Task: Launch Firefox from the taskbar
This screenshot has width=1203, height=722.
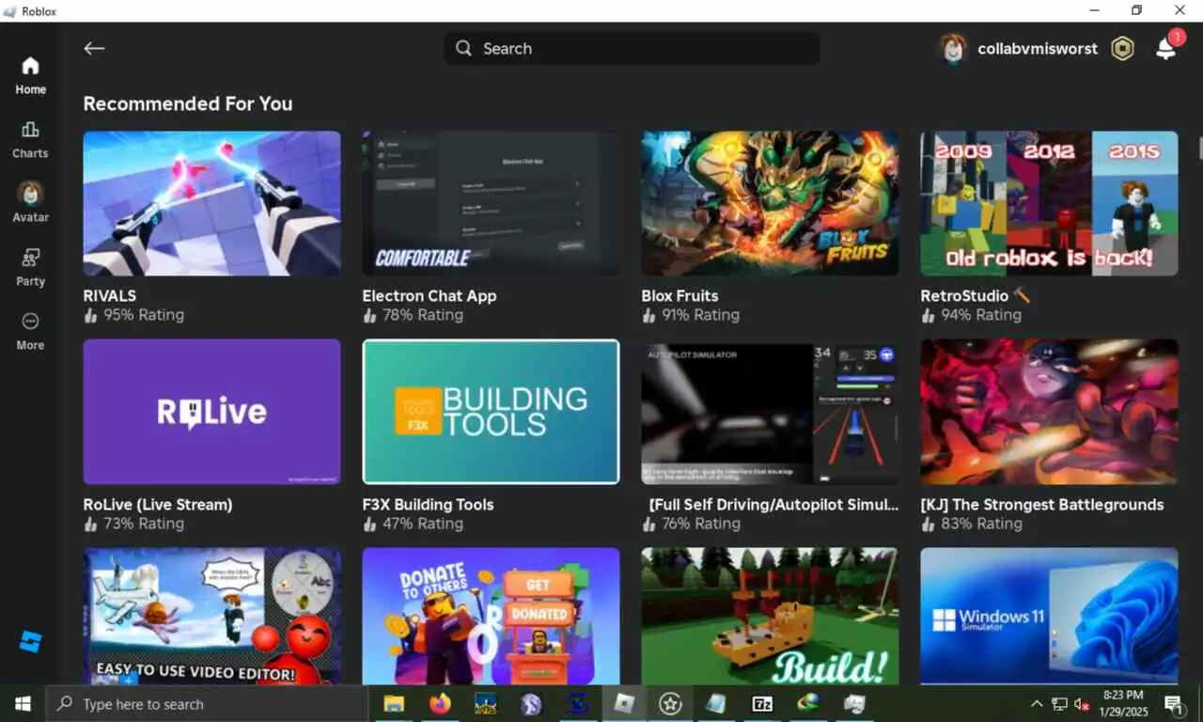Action: click(440, 703)
